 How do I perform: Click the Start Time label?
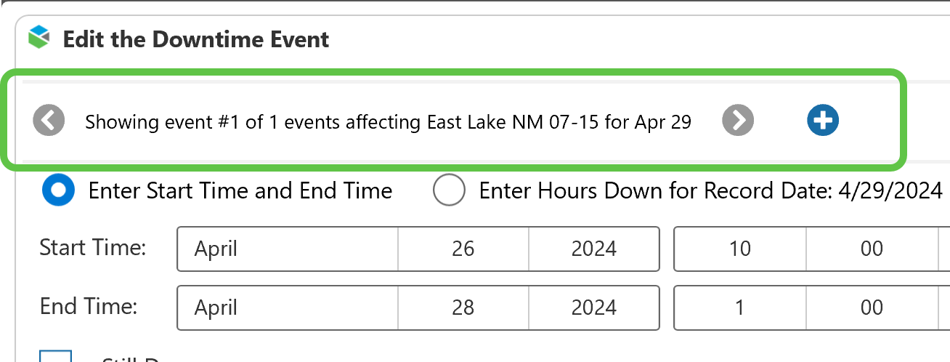(x=93, y=248)
